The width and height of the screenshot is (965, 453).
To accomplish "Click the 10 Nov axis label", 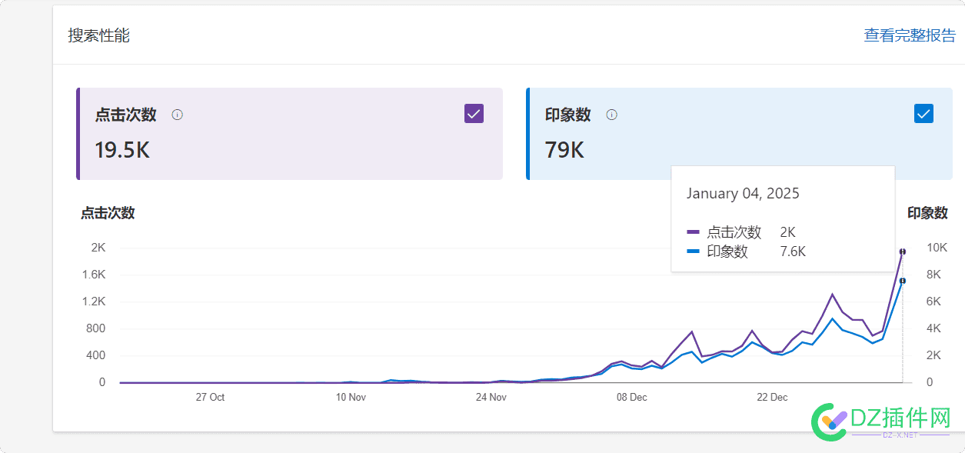I will pos(351,398).
